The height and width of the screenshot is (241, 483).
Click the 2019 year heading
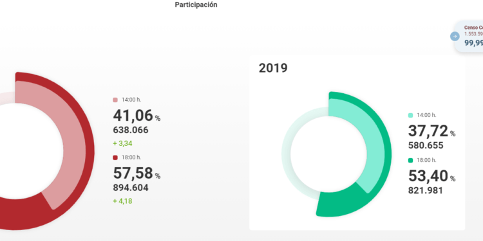coord(273,68)
